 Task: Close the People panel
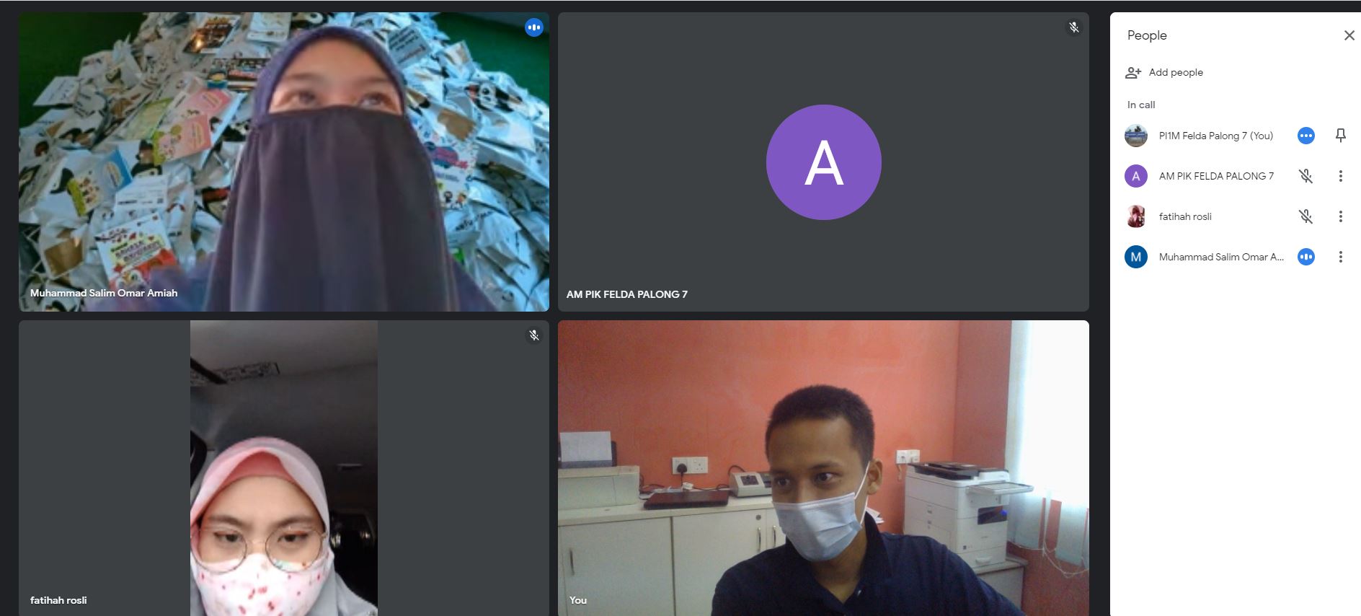[1349, 35]
